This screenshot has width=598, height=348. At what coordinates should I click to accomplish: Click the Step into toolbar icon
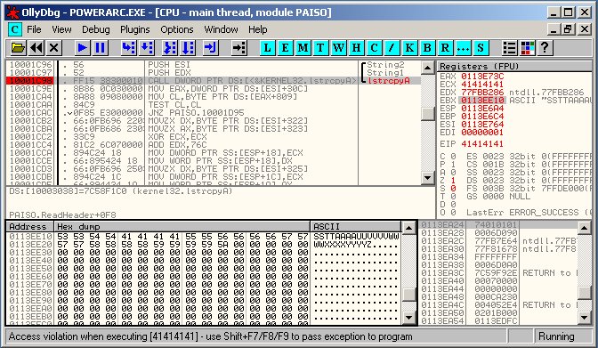128,48
